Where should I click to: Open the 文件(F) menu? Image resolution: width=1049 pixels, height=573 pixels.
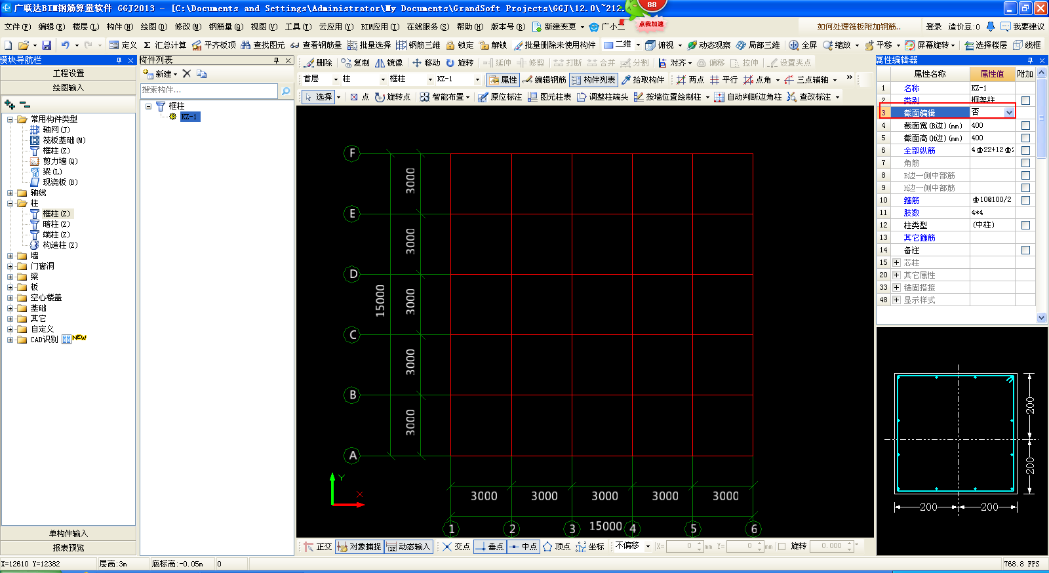(17, 27)
